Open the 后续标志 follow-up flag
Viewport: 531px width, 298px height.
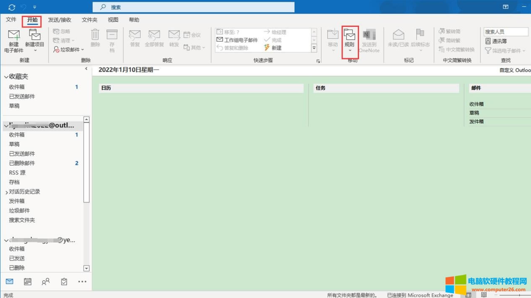point(420,41)
